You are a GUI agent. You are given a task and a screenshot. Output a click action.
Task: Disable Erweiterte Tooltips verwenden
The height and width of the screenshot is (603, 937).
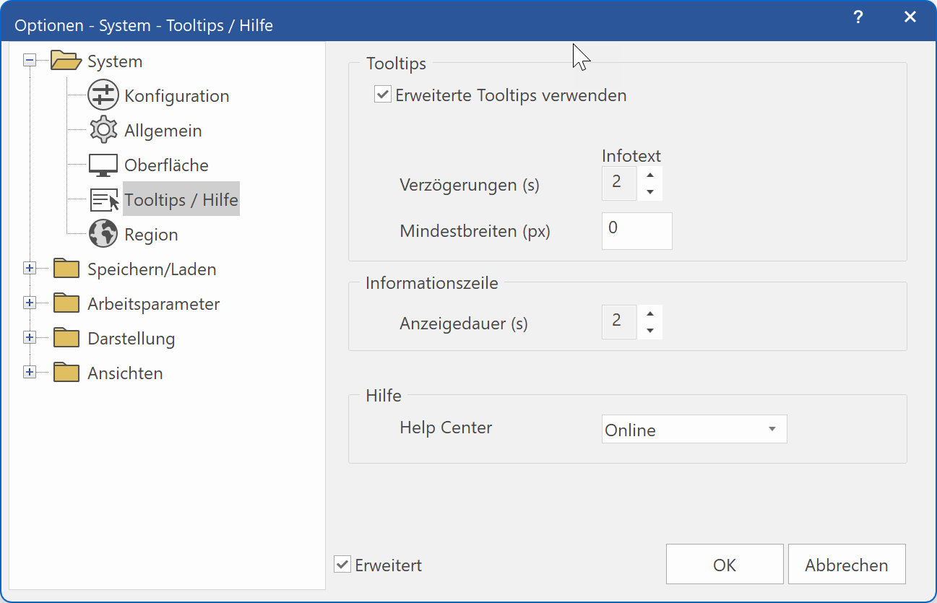(x=382, y=94)
